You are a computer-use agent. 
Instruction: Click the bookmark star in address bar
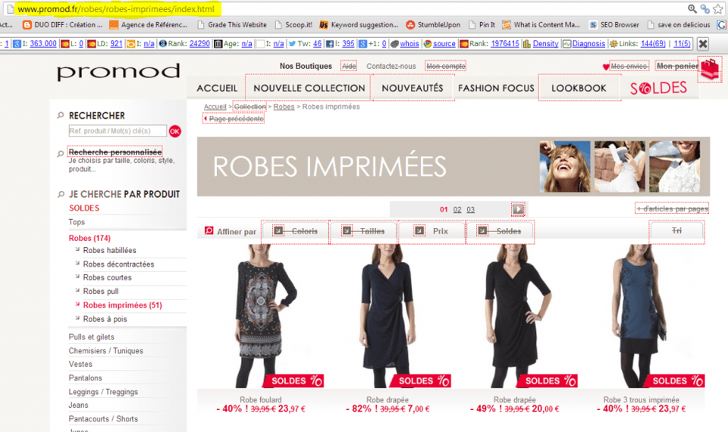pos(719,9)
